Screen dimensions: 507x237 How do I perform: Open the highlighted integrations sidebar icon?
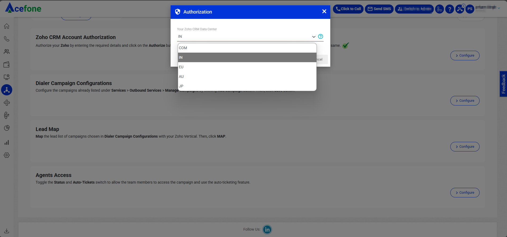point(7,90)
